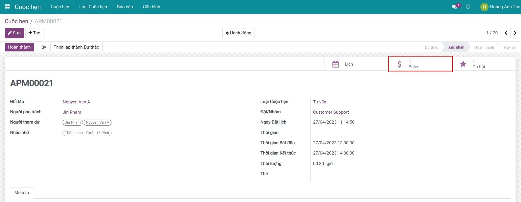Open the clock activities icon
Image resolution: width=521 pixels, height=202 pixels.
(468, 7)
